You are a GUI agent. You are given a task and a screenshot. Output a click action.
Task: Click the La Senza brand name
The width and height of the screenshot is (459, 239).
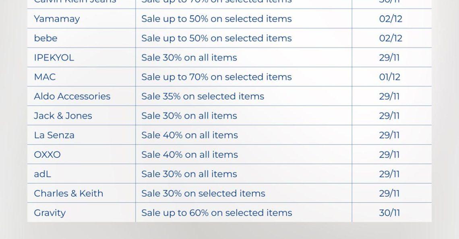pos(54,135)
